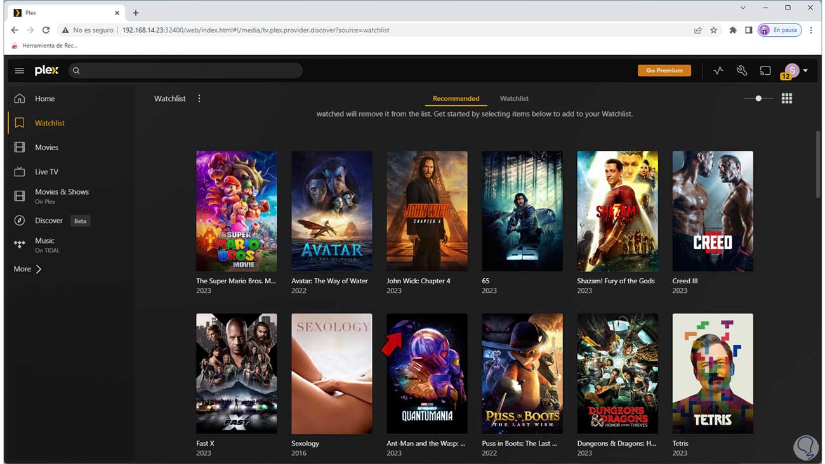The width and height of the screenshot is (825, 464).
Task: Open the Herramienta de Rec... bookmark
Action: point(45,46)
